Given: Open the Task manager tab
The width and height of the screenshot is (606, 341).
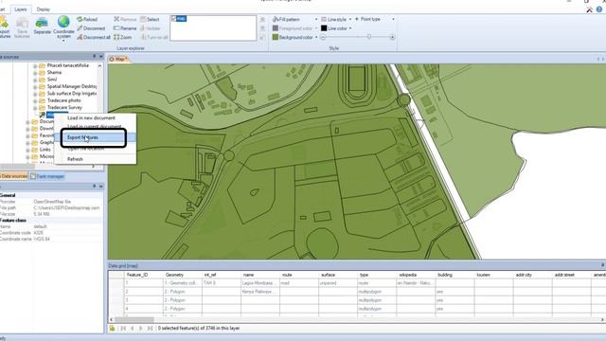Looking at the screenshot, I should point(47,176).
